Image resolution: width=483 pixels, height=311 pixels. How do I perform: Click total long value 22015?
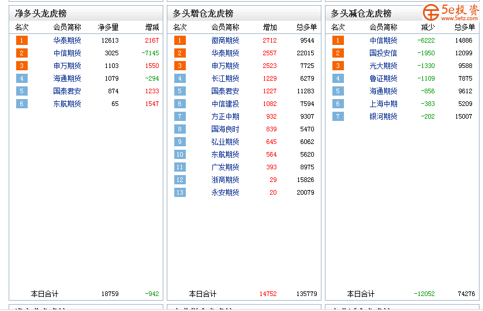coord(306,53)
